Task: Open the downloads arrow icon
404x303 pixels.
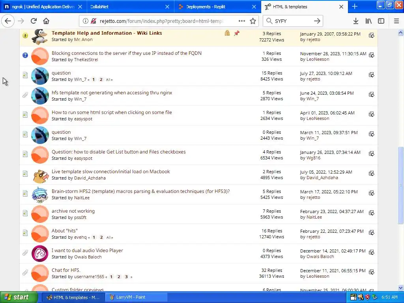Action: tap(355, 21)
